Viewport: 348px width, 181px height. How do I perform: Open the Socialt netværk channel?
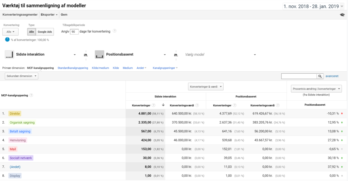[21, 158]
